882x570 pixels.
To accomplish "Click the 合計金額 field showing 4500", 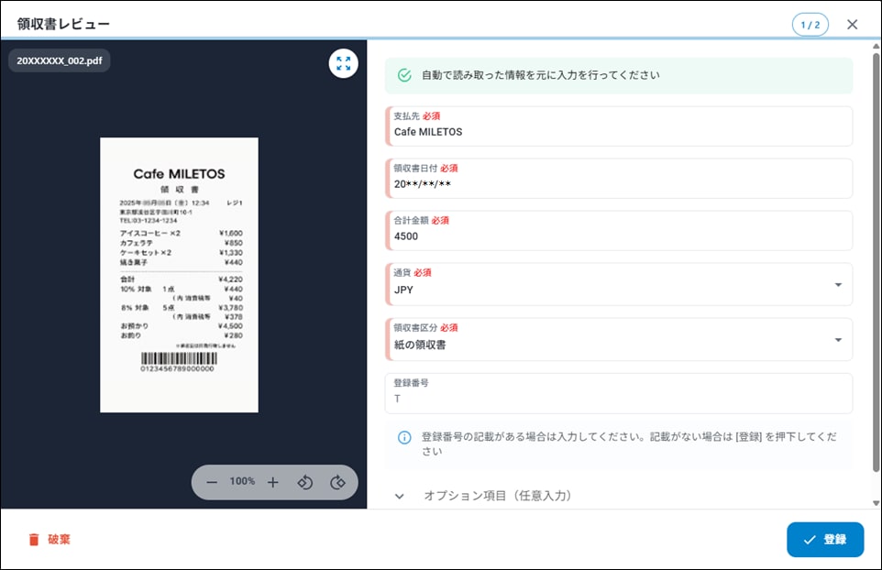I will 619,236.
